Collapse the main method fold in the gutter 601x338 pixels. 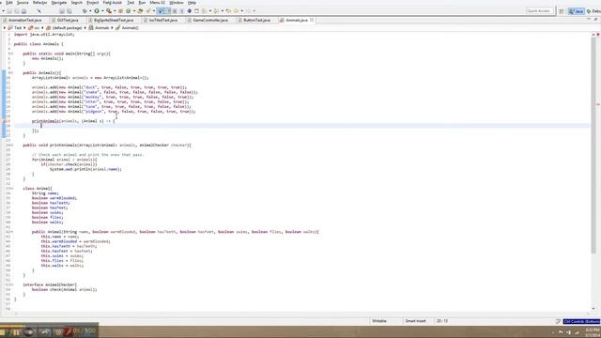coord(12,54)
